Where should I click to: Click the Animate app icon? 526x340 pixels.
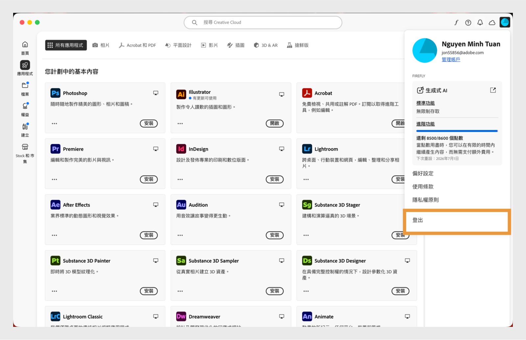coord(307,317)
